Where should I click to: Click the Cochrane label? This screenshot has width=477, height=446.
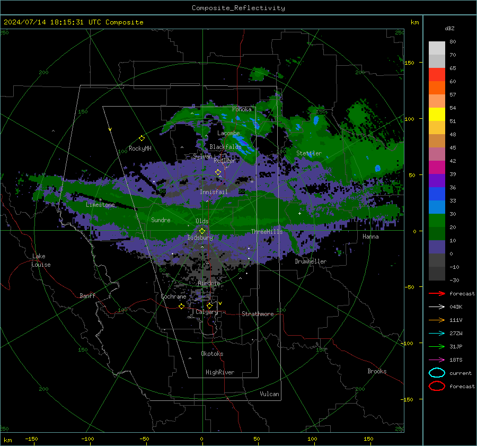(x=173, y=296)
